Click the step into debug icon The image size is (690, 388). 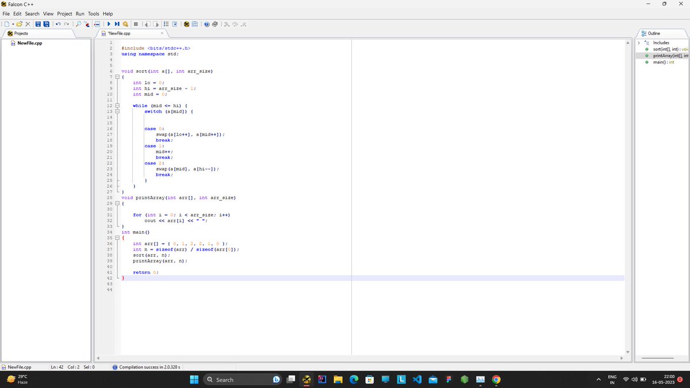[x=227, y=24]
